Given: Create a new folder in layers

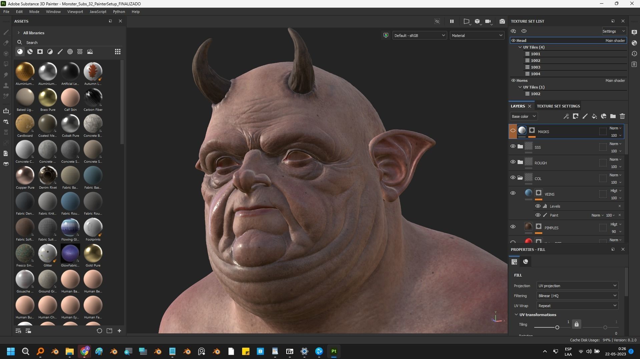Looking at the screenshot, I should pyautogui.click(x=613, y=116).
